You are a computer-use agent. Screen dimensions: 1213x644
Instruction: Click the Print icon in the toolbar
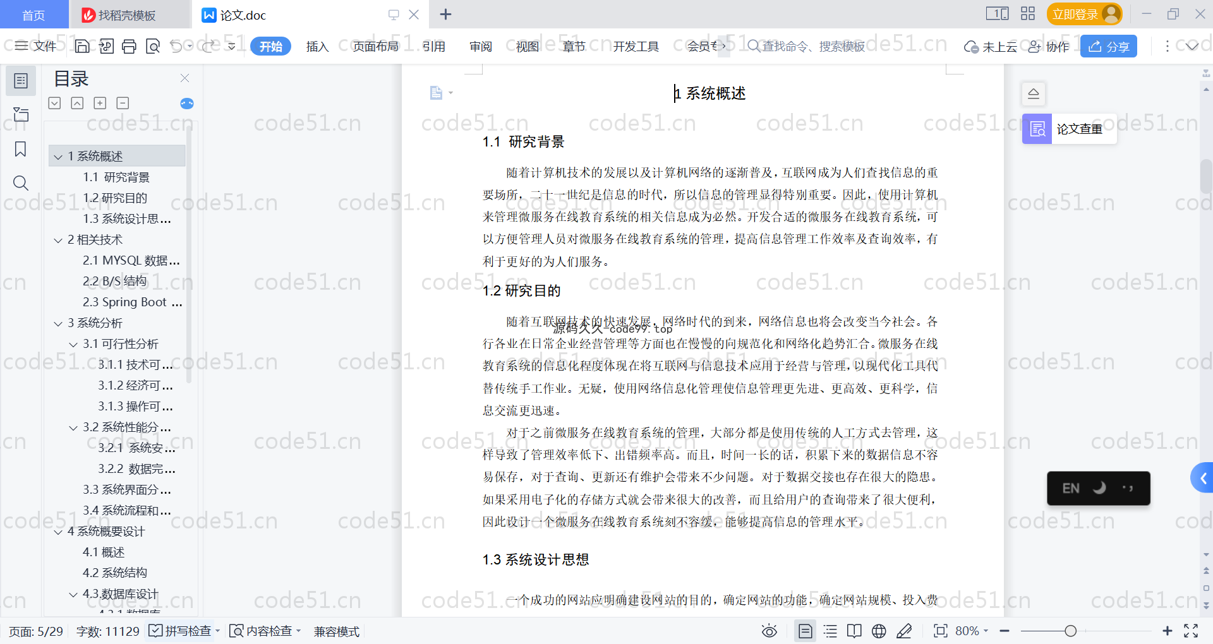130,46
